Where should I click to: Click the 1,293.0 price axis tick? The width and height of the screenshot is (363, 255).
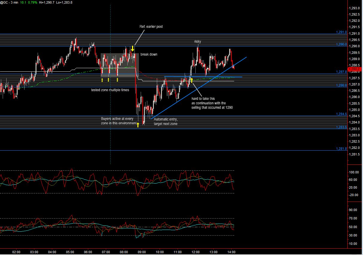(x=354, y=8)
